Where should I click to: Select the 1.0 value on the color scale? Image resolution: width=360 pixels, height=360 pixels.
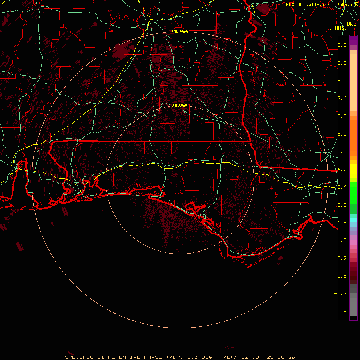(342, 240)
